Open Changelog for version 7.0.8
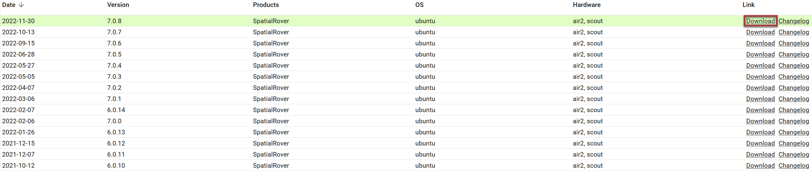Viewport: 812px width, 171px height. click(x=793, y=21)
